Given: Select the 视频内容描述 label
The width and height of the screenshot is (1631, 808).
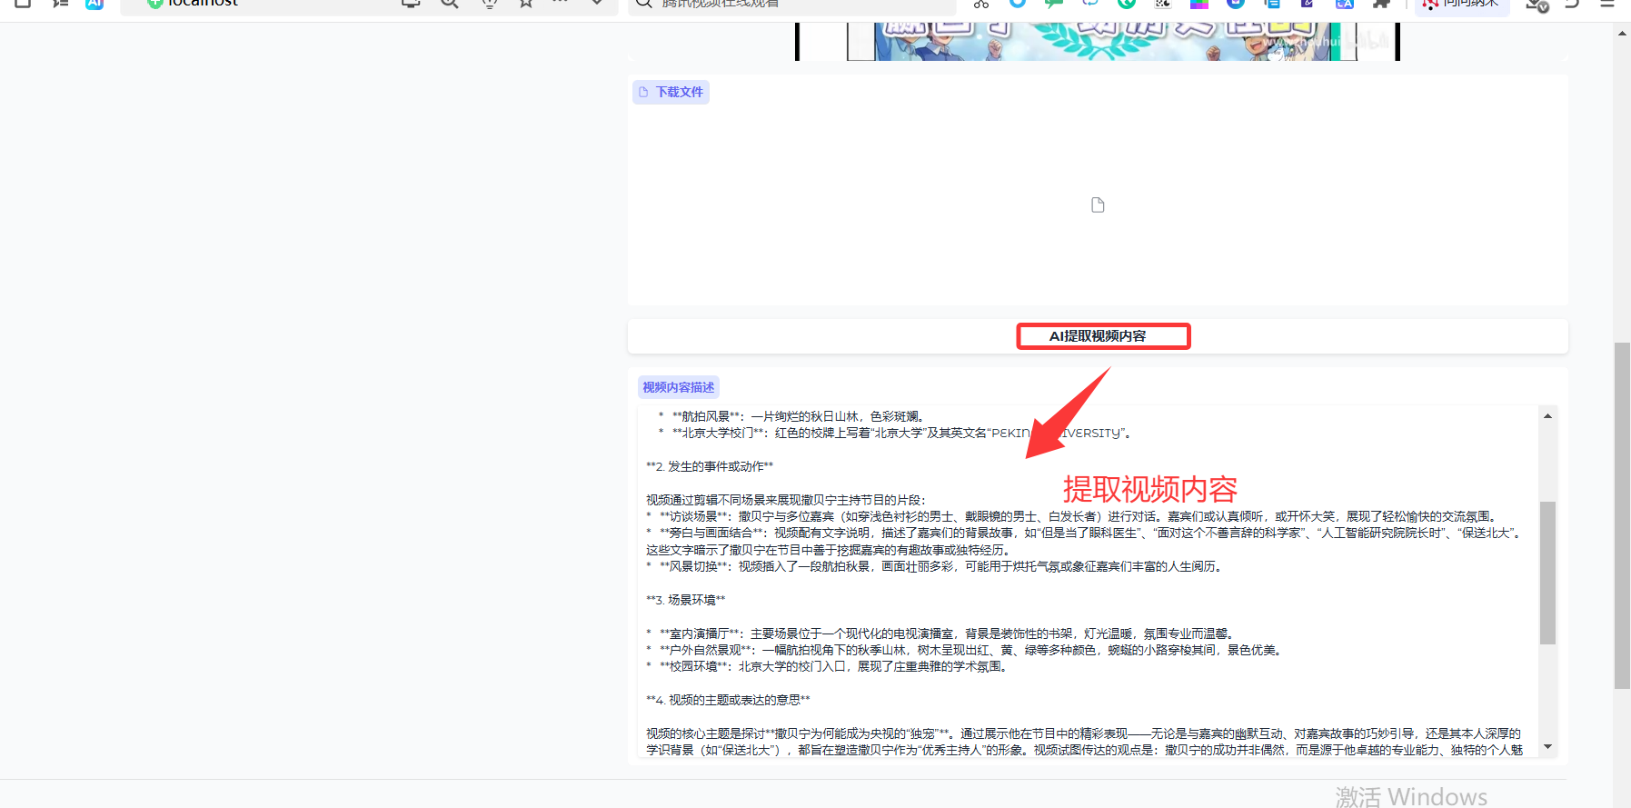Looking at the screenshot, I should click(x=678, y=387).
